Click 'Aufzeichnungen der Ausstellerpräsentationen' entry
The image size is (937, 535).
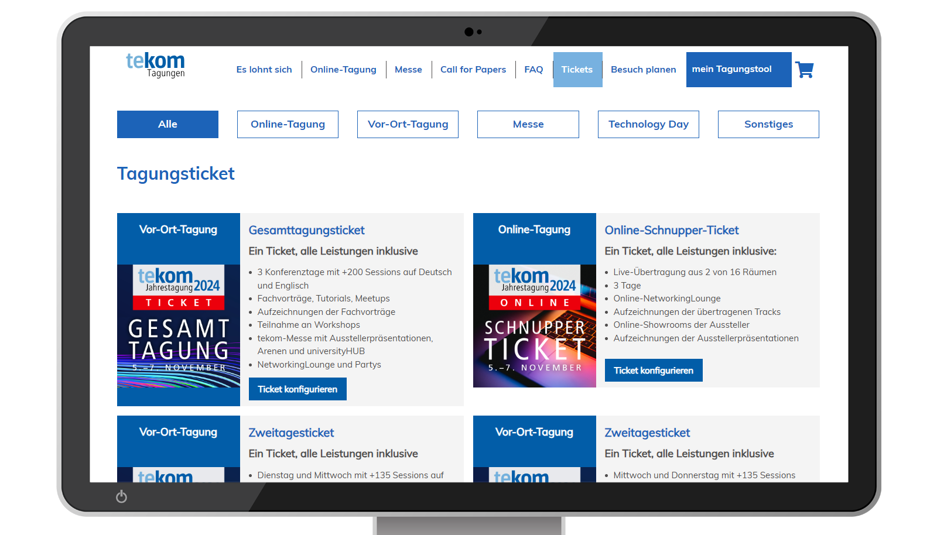tap(706, 338)
